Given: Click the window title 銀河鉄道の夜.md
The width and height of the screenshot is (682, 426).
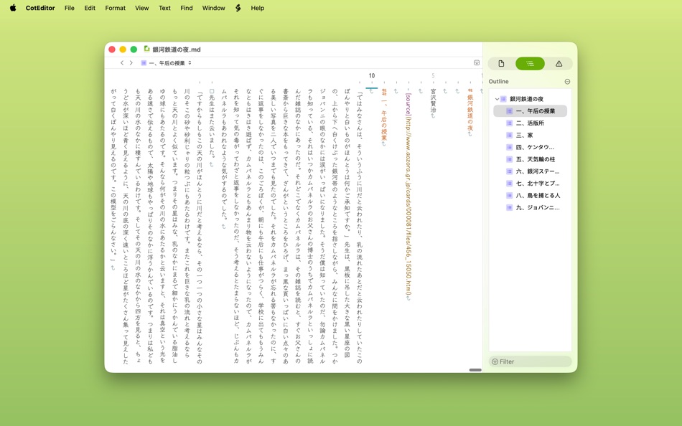Looking at the screenshot, I should point(176,49).
